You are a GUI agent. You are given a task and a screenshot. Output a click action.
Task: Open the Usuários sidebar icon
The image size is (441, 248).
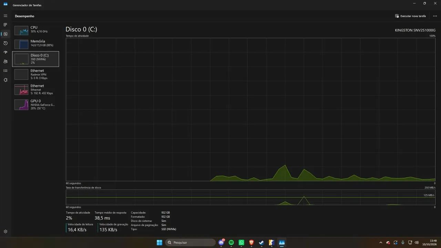6,61
